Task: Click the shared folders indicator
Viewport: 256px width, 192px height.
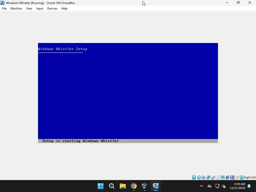Action: click(218, 177)
